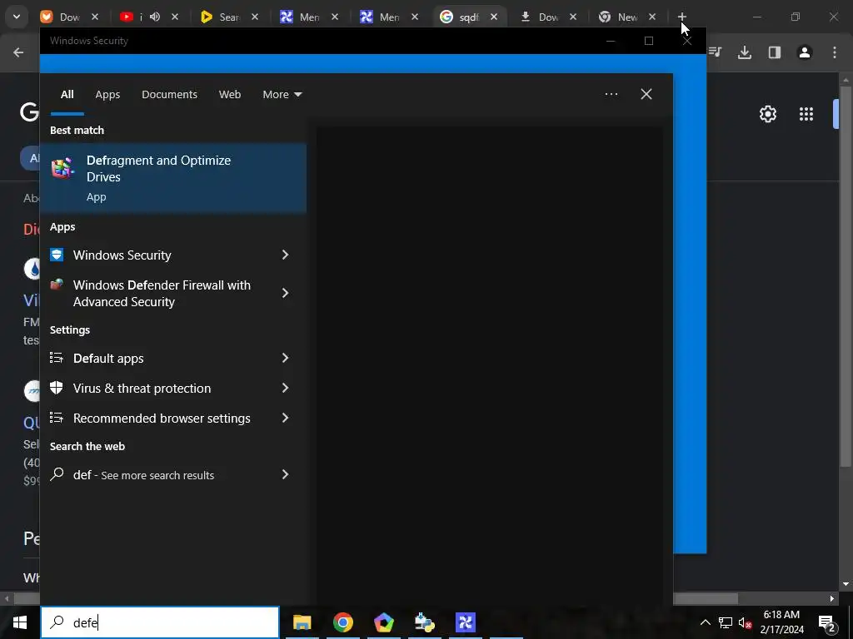Expand Default apps result chevron

coord(285,358)
